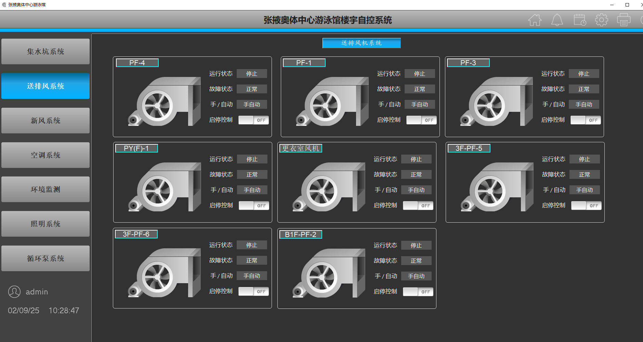Click the 送排风机系统 title banner
This screenshot has height=342, width=643.
[x=361, y=43]
